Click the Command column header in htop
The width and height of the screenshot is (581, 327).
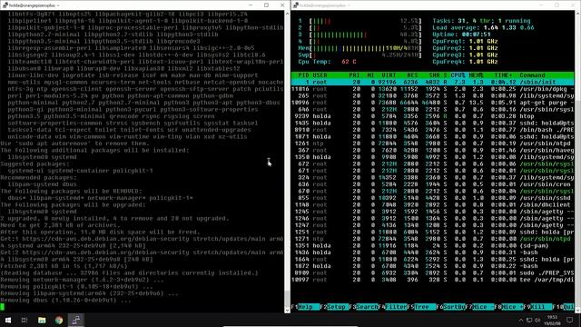(532, 75)
